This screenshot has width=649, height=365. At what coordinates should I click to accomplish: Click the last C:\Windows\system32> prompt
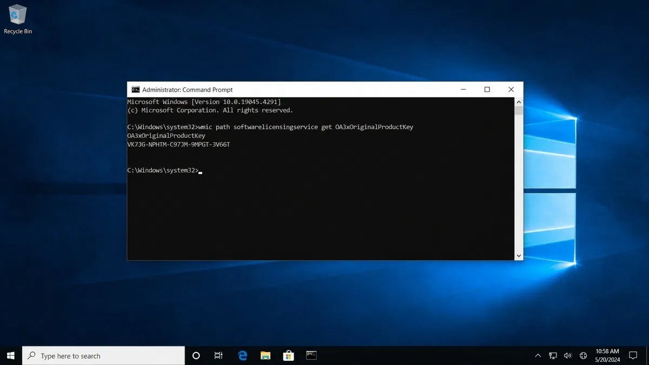tap(163, 170)
